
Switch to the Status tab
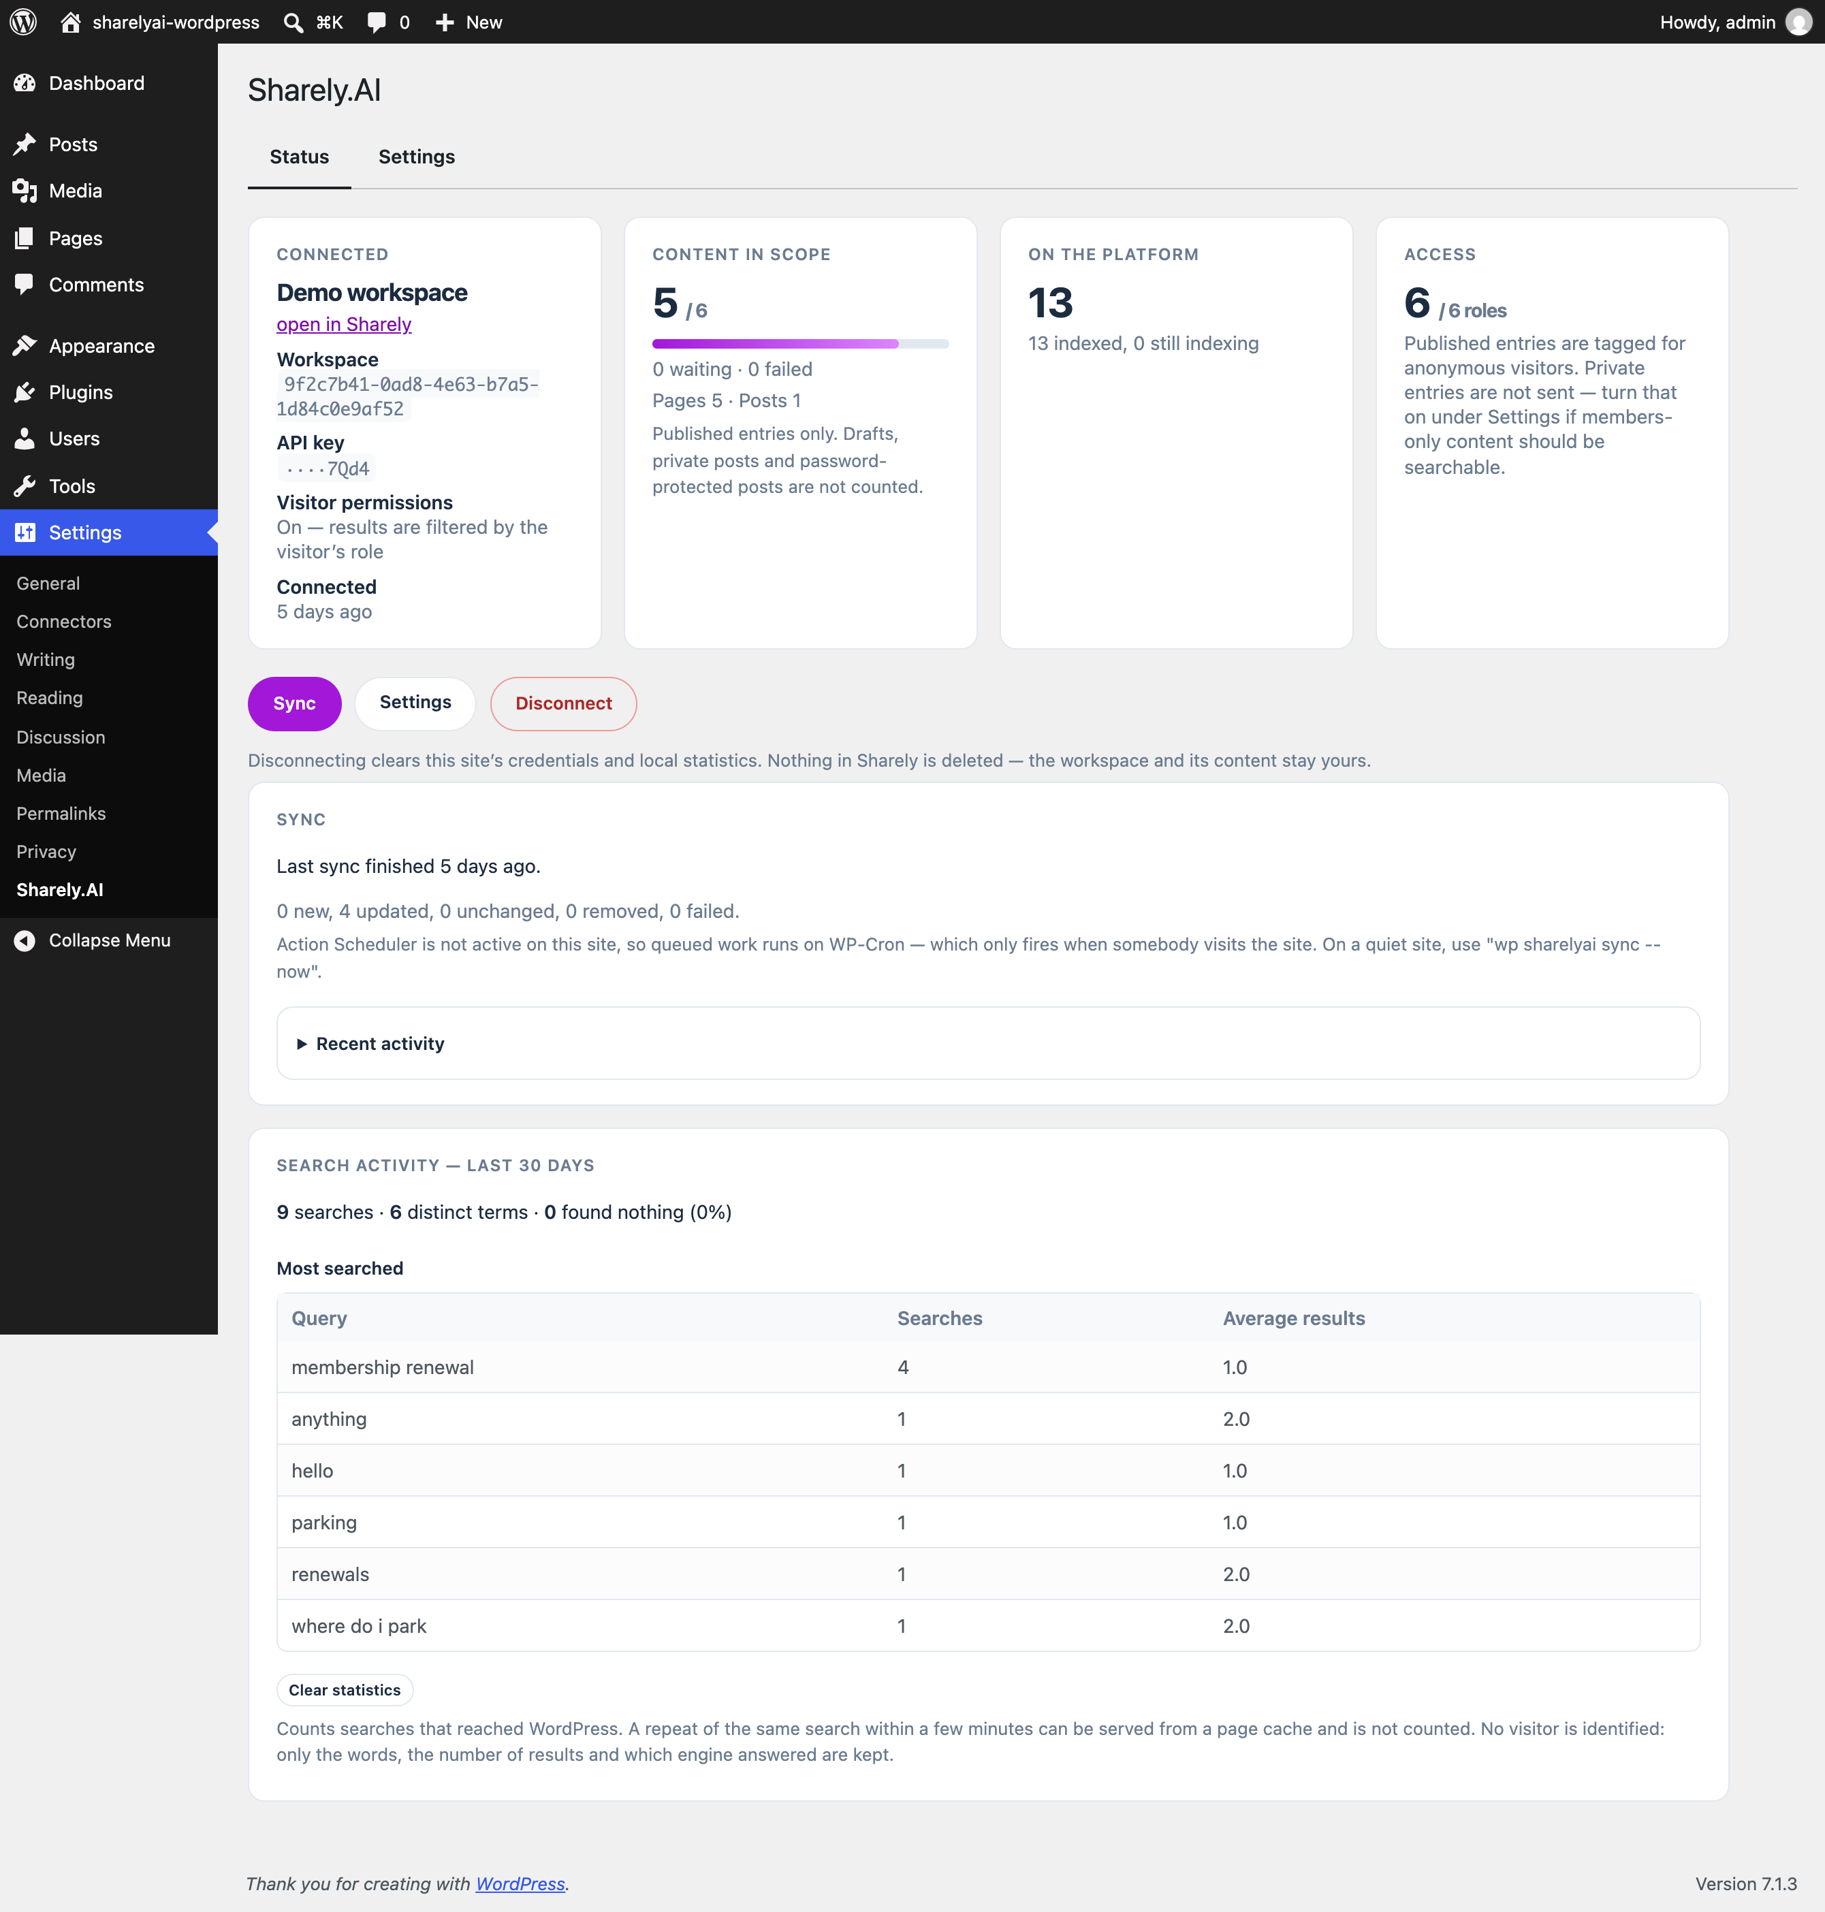click(x=299, y=157)
